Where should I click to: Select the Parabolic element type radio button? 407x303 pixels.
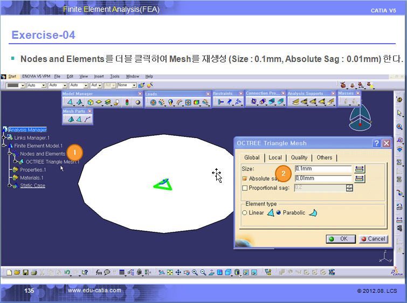pos(279,213)
